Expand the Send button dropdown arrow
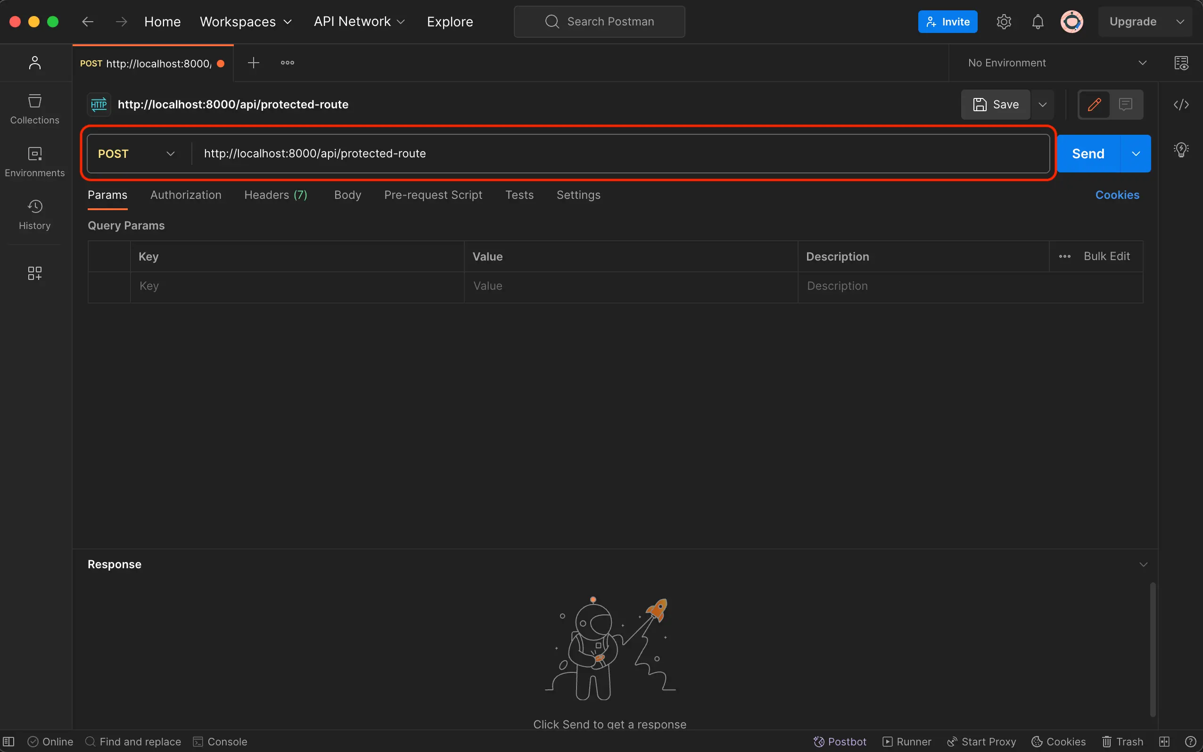The height and width of the screenshot is (752, 1203). click(1136, 153)
